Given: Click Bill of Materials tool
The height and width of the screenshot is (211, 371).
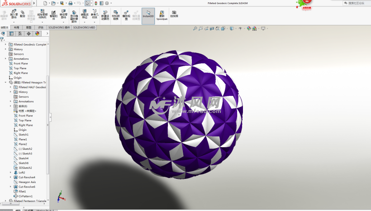Looking at the screenshot, I should click(116, 15).
